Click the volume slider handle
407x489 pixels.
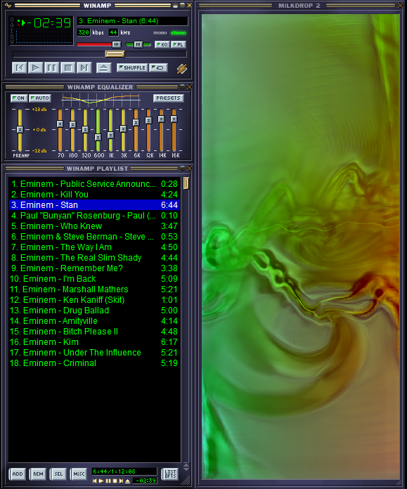coord(117,44)
